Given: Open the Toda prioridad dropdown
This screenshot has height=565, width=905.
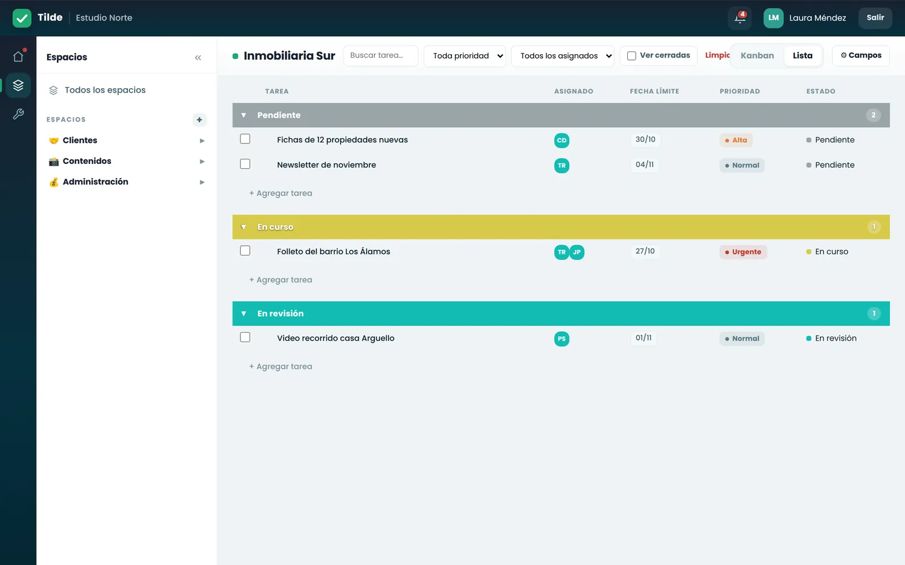Looking at the screenshot, I should 464,56.
